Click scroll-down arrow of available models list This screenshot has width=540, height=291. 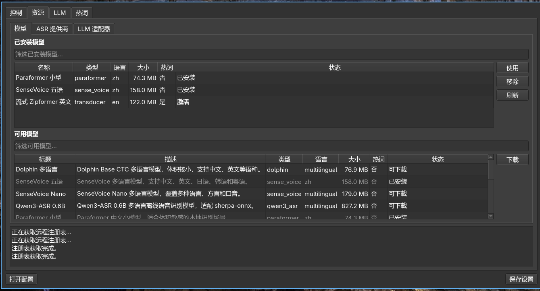coord(491,216)
